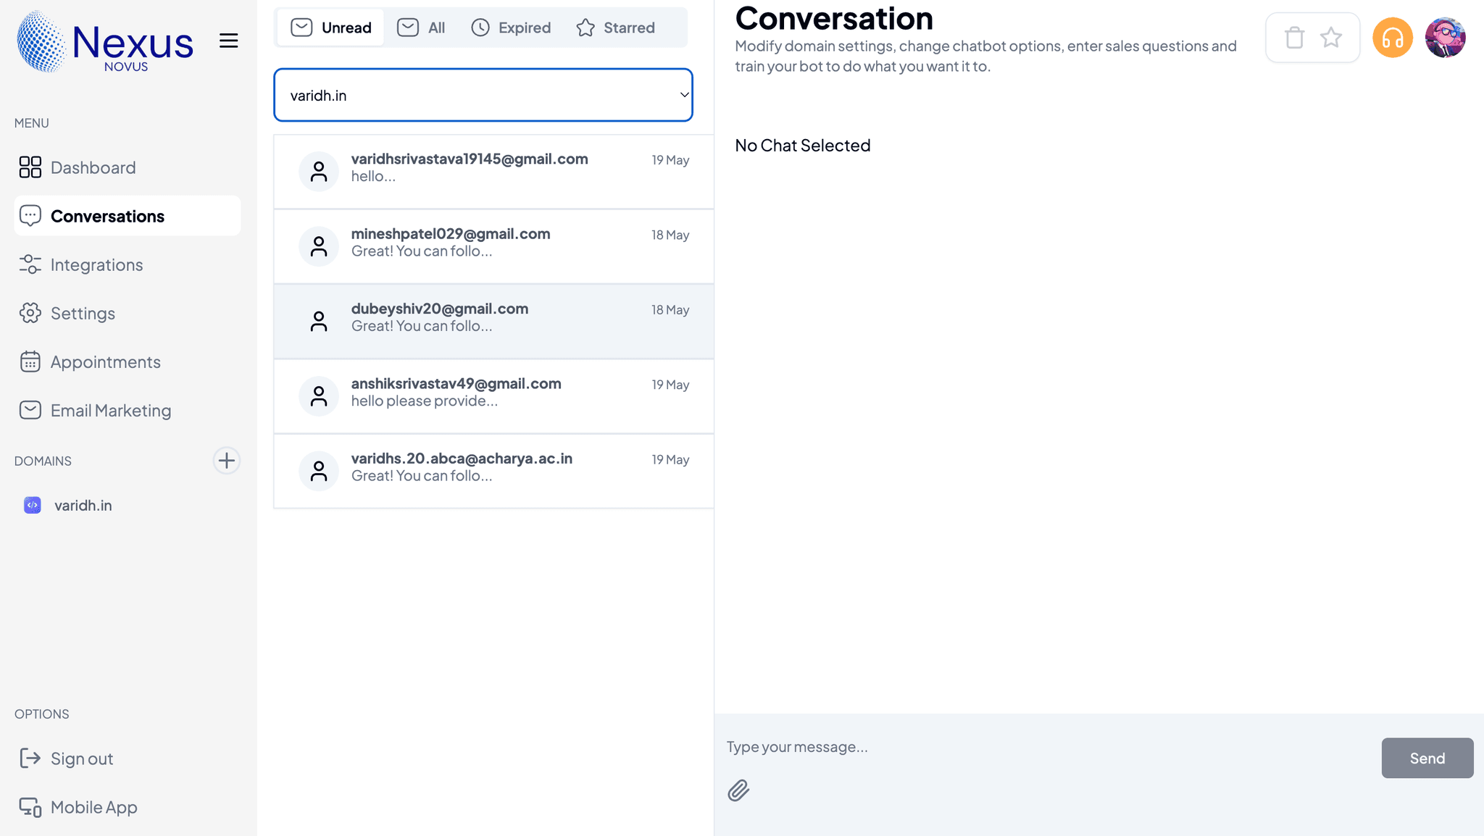The height and width of the screenshot is (836, 1484).
Task: Click the varidh.in domain code icon
Action: (x=33, y=505)
